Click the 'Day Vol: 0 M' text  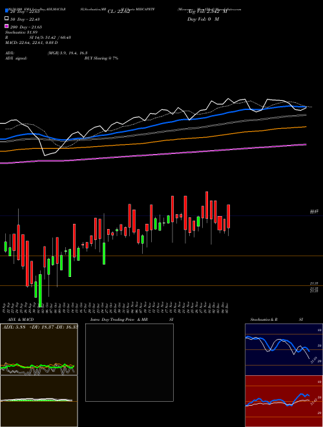(x=203, y=19)
